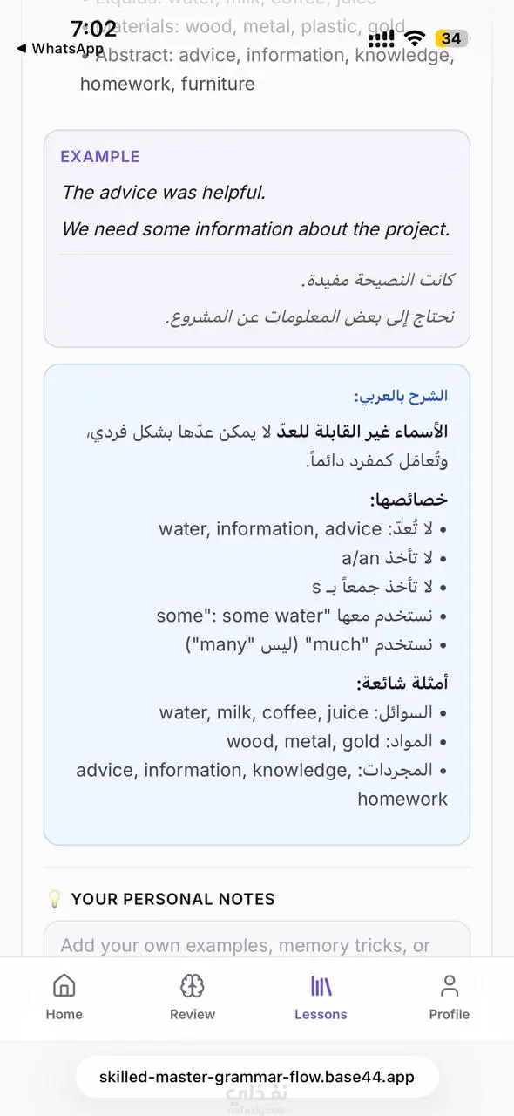Click the Lessons tab label

[x=321, y=1014]
